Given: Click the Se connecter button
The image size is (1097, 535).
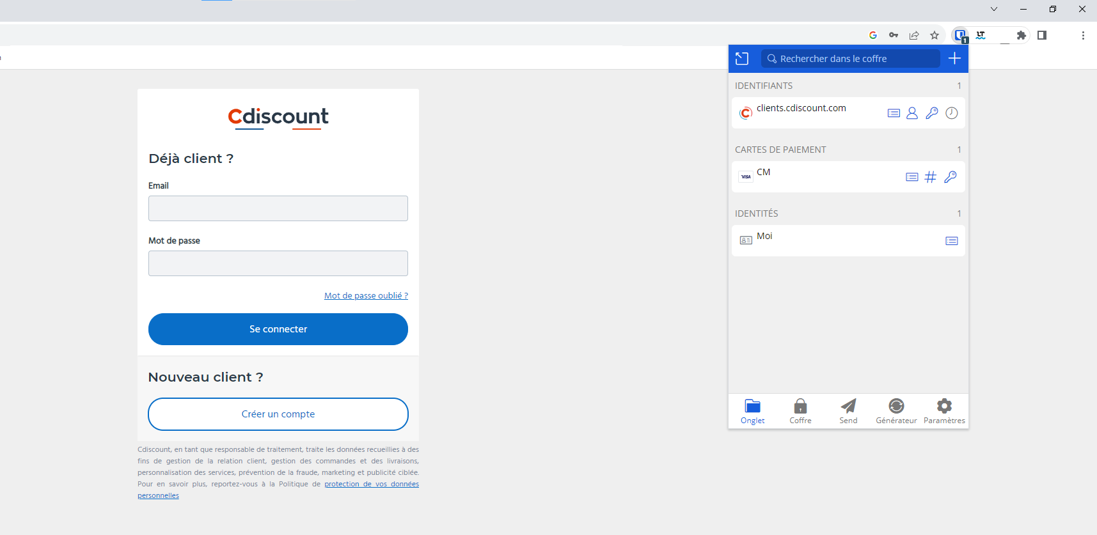Looking at the screenshot, I should click(x=278, y=329).
